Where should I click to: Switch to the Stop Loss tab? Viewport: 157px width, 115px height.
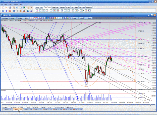tap(82, 7)
